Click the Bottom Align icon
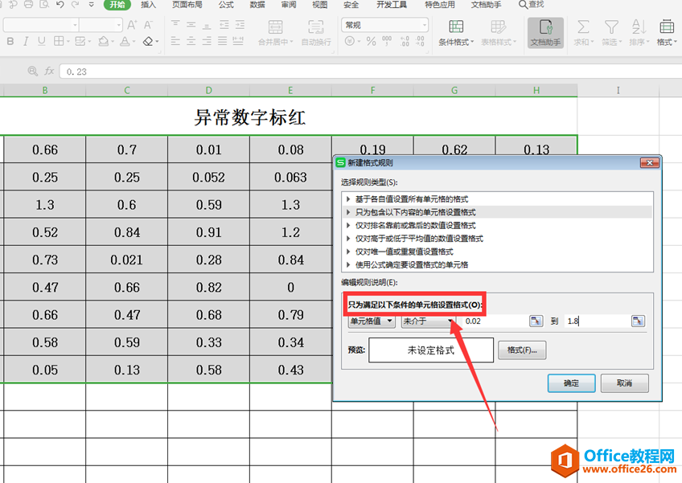 click(x=207, y=24)
